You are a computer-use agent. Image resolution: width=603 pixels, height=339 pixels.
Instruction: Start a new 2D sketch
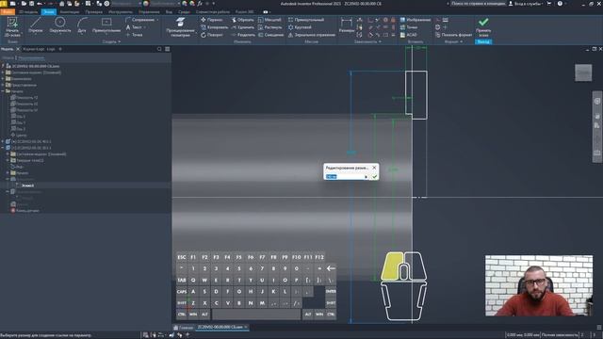(x=12, y=26)
